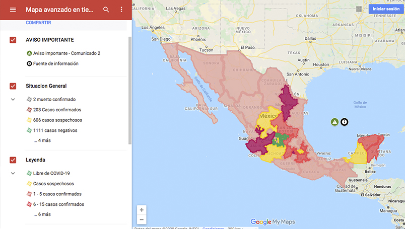Select 'Fuente de información' list entry
This screenshot has height=229, width=405.
(55, 64)
